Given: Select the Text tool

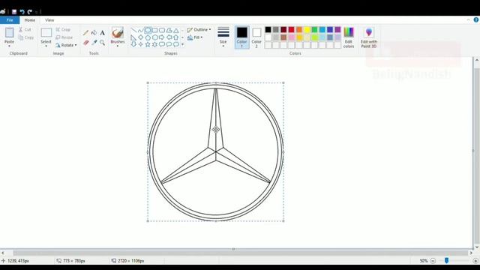Looking at the screenshot, I should [102, 33].
